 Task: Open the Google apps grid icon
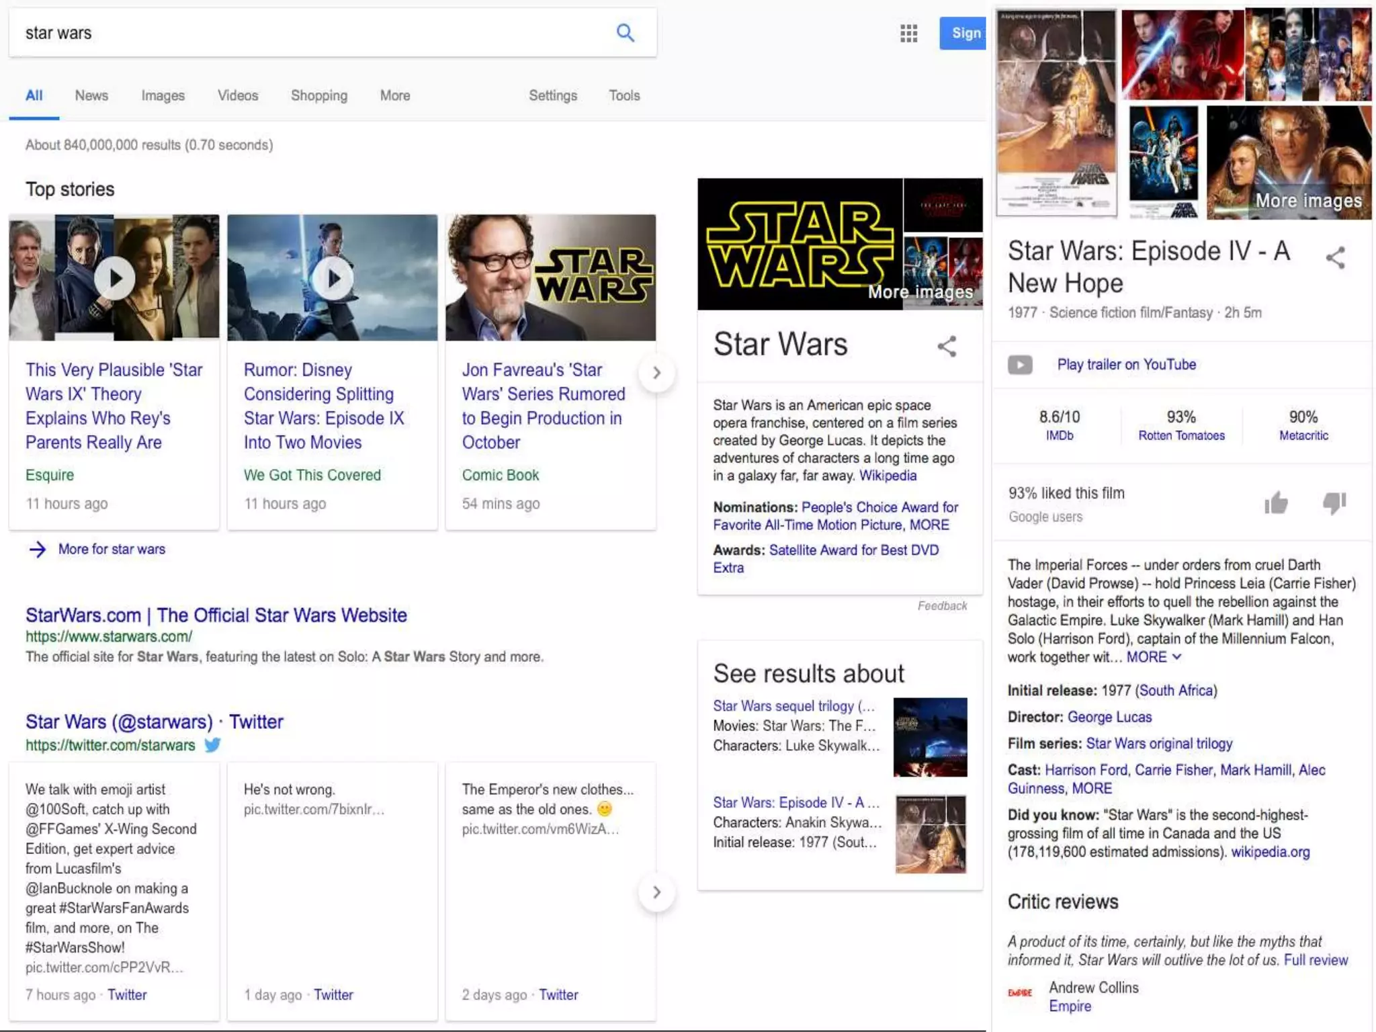908,33
